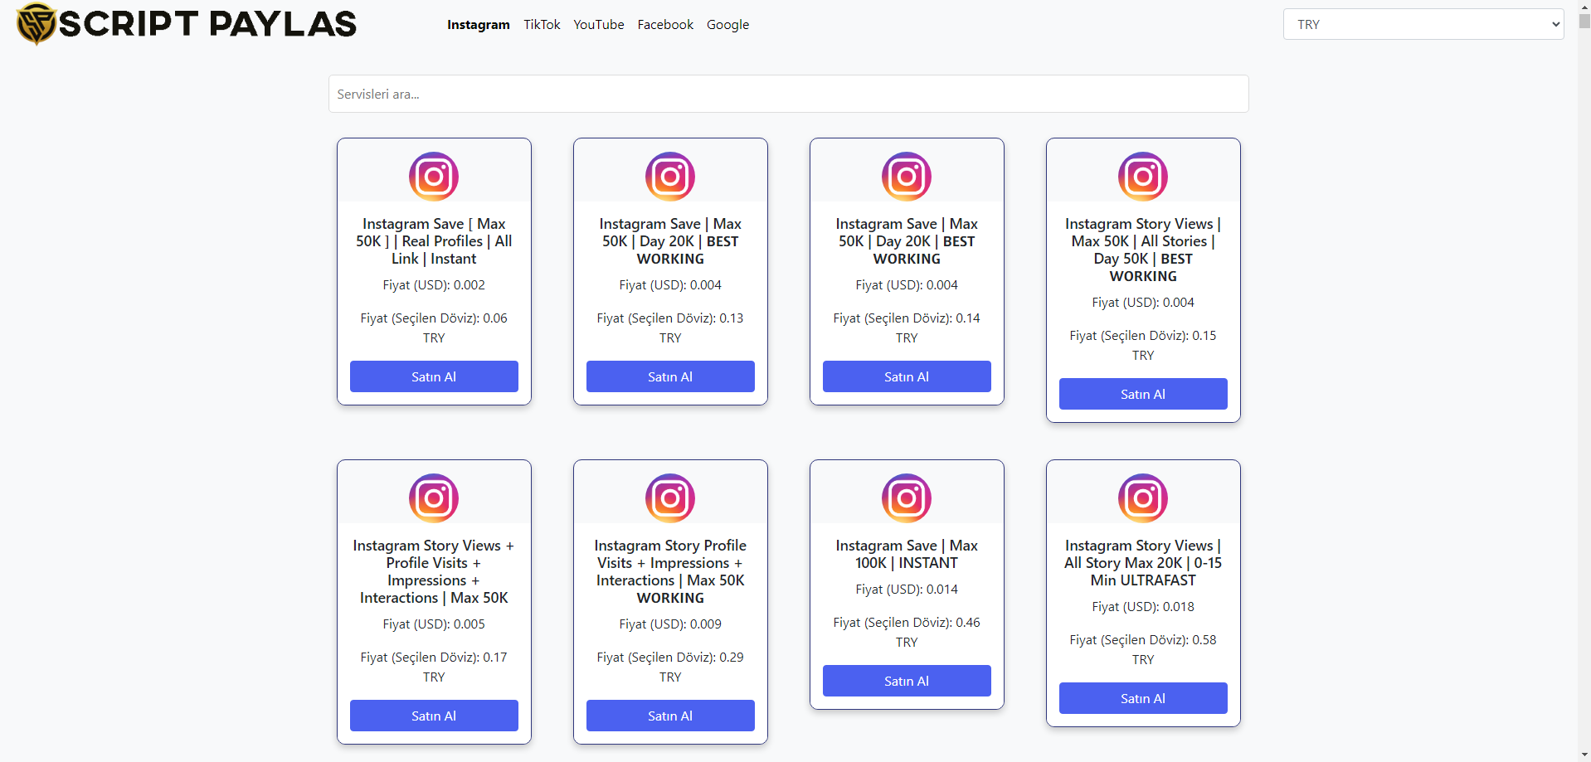
Task: Click the "Fiyat (Seçilen Döviz): 0.14 TRY" text
Action: [907, 328]
